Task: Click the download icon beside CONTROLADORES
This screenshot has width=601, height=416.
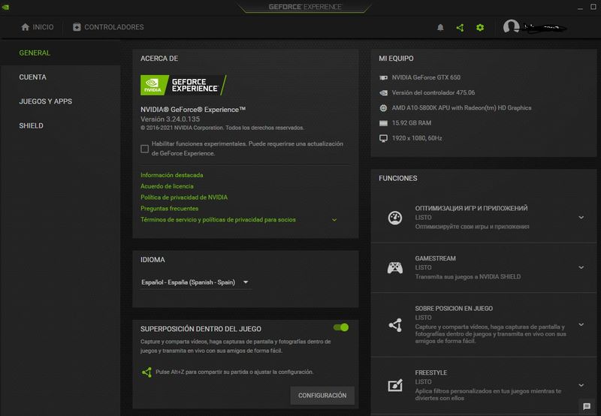Action: tap(77, 27)
